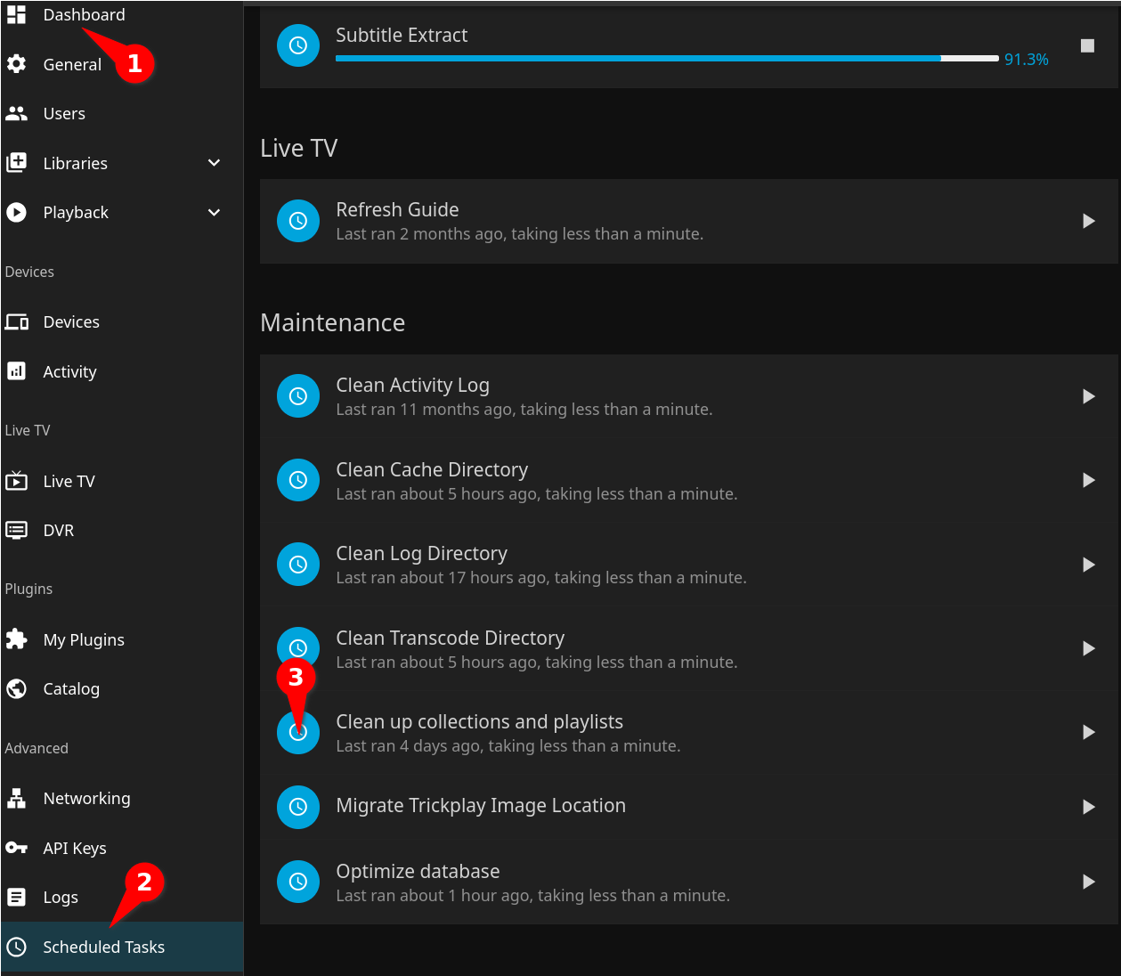This screenshot has height=976, width=1121.
Task: Run the Optimize database task
Action: 1088,882
